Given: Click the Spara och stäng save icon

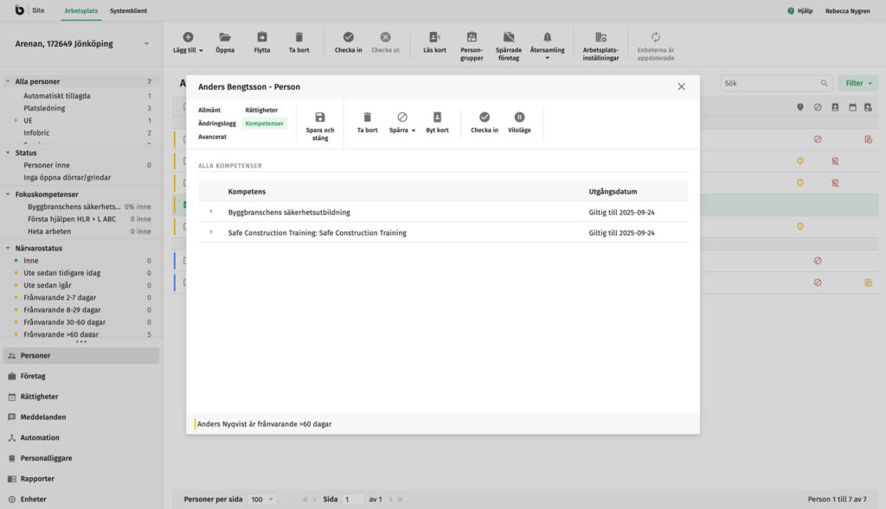Looking at the screenshot, I should (x=319, y=118).
